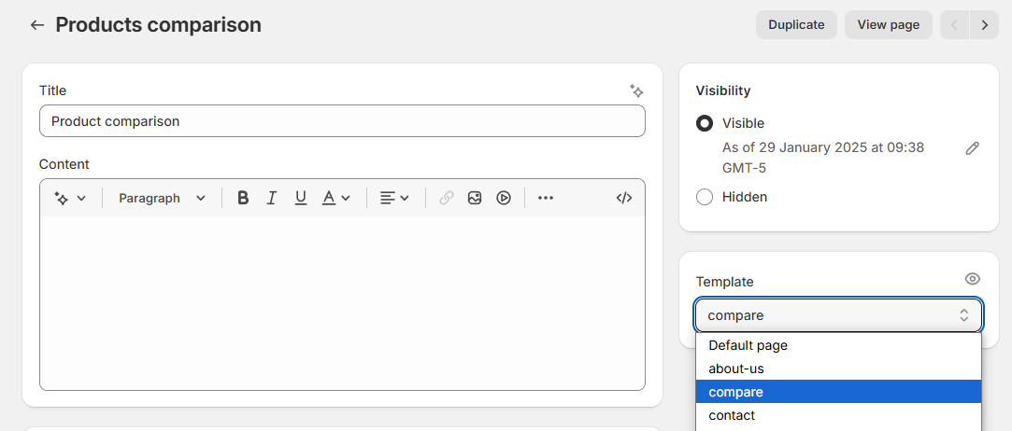
Task: Select the Visible radio option
Action: [x=705, y=123]
